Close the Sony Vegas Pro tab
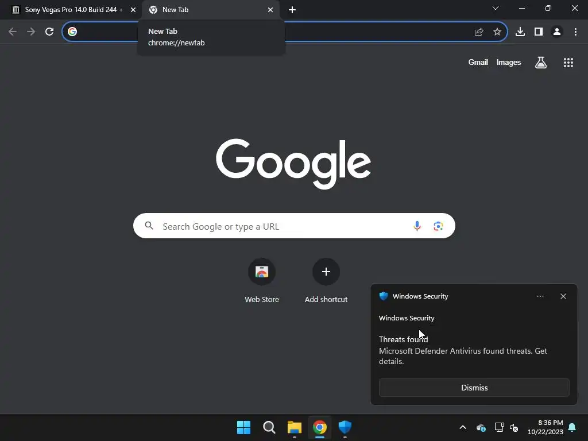 pos(133,10)
